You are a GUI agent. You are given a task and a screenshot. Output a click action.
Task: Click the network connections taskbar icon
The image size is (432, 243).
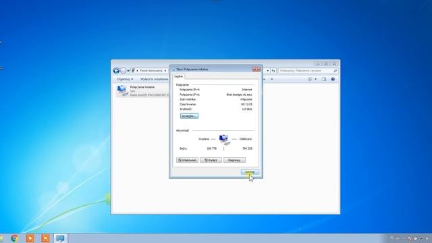tap(60, 238)
